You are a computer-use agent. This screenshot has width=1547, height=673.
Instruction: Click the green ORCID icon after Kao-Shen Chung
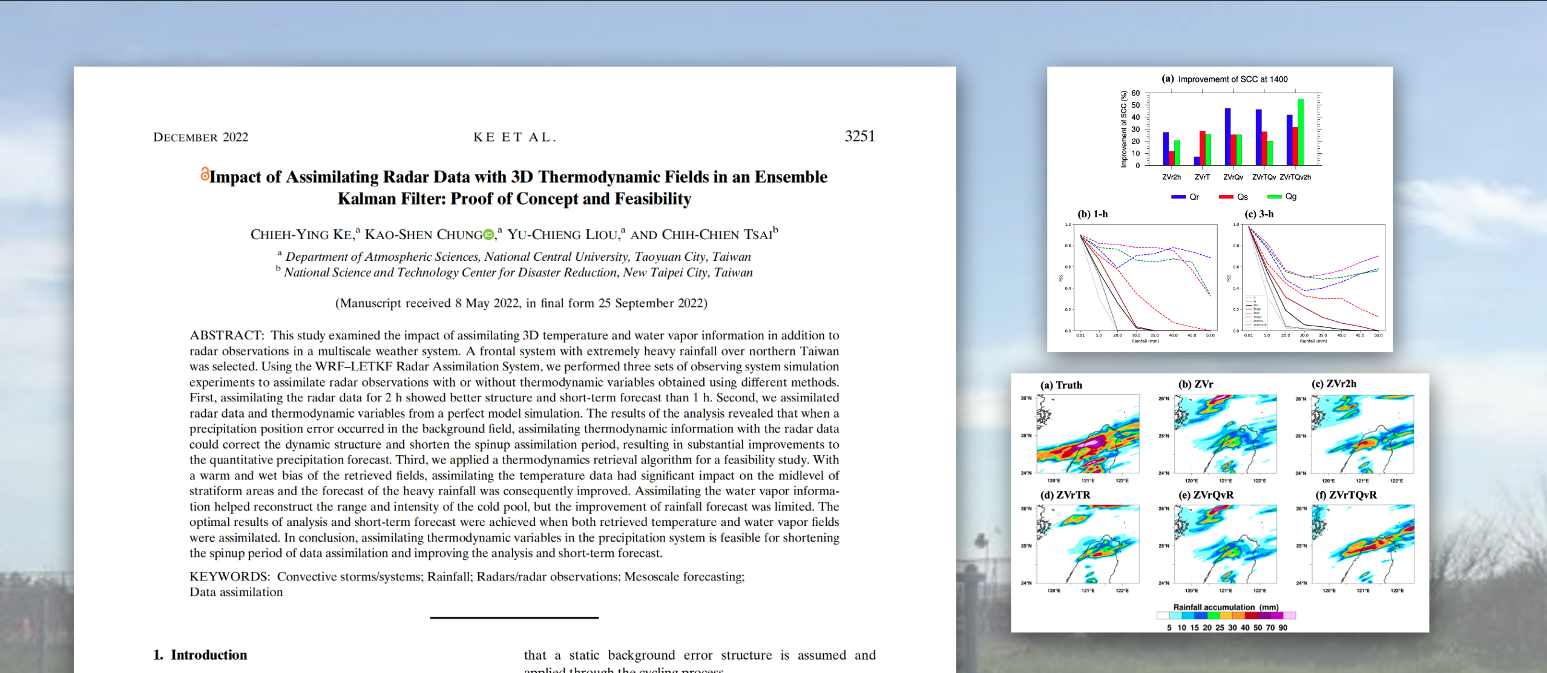488,235
